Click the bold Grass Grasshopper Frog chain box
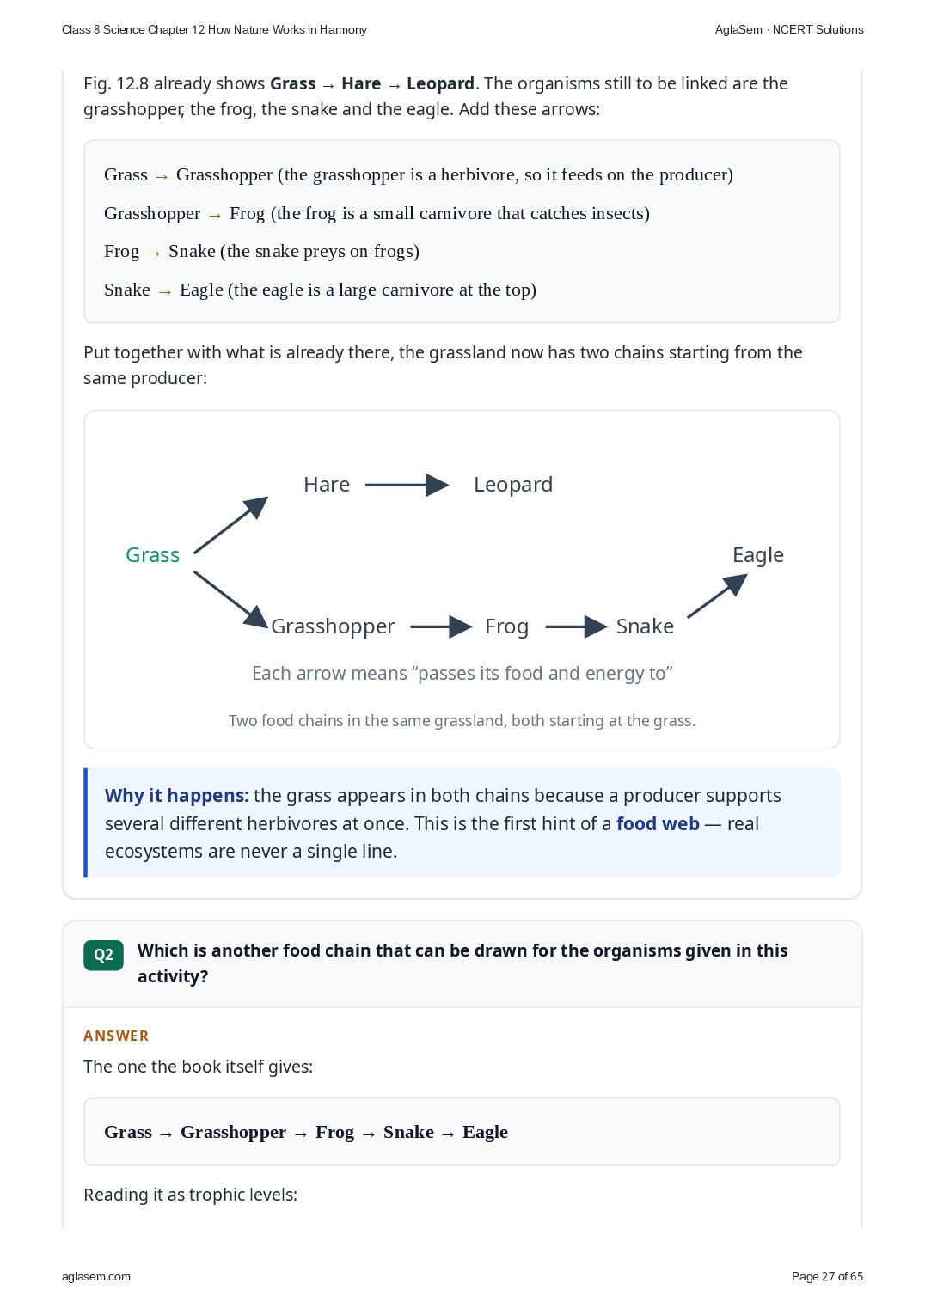 click(x=462, y=1132)
